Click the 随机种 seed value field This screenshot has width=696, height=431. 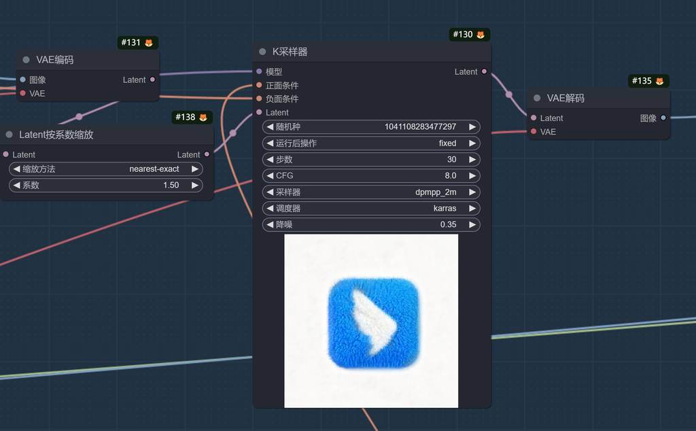tap(371, 127)
